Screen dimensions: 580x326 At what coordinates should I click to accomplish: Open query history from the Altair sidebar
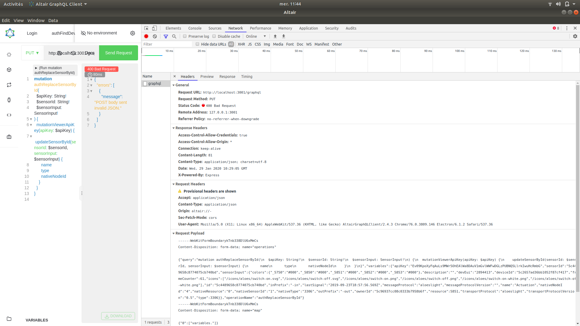pos(9,100)
